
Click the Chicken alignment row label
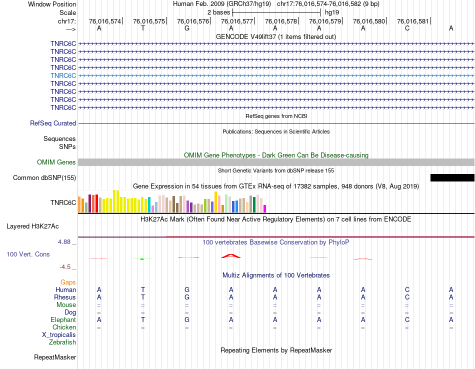click(x=64, y=327)
